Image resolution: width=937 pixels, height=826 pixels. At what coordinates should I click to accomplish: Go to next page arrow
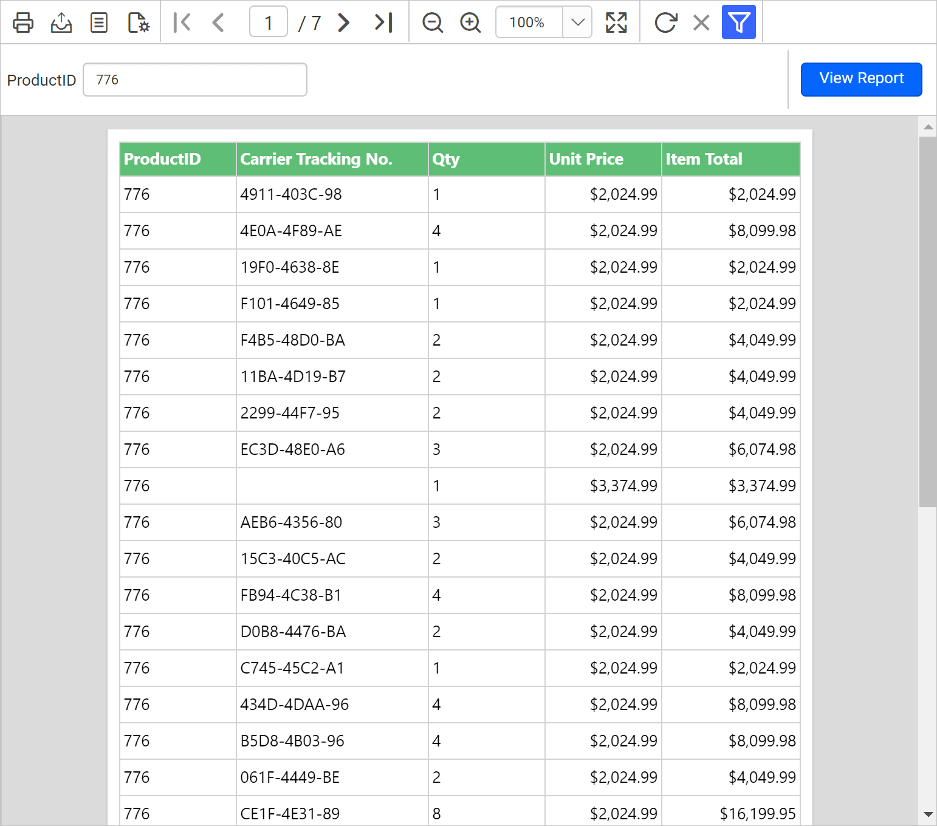click(x=344, y=22)
